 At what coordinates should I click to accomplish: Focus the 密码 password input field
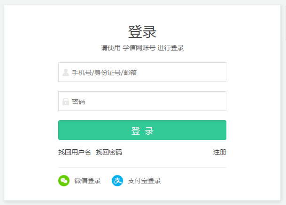[142, 101]
